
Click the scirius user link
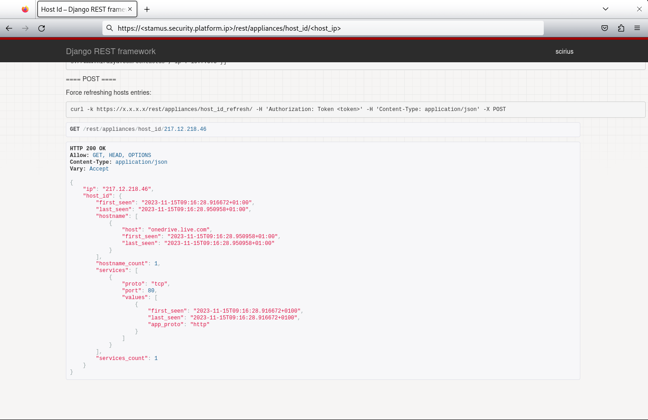tap(564, 51)
